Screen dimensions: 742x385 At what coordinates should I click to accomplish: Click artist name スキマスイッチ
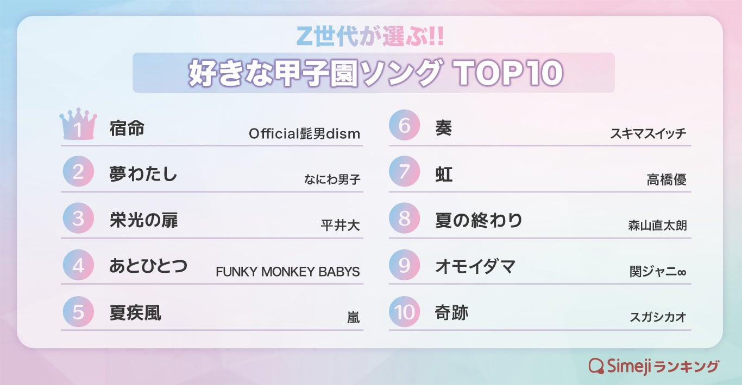(648, 133)
